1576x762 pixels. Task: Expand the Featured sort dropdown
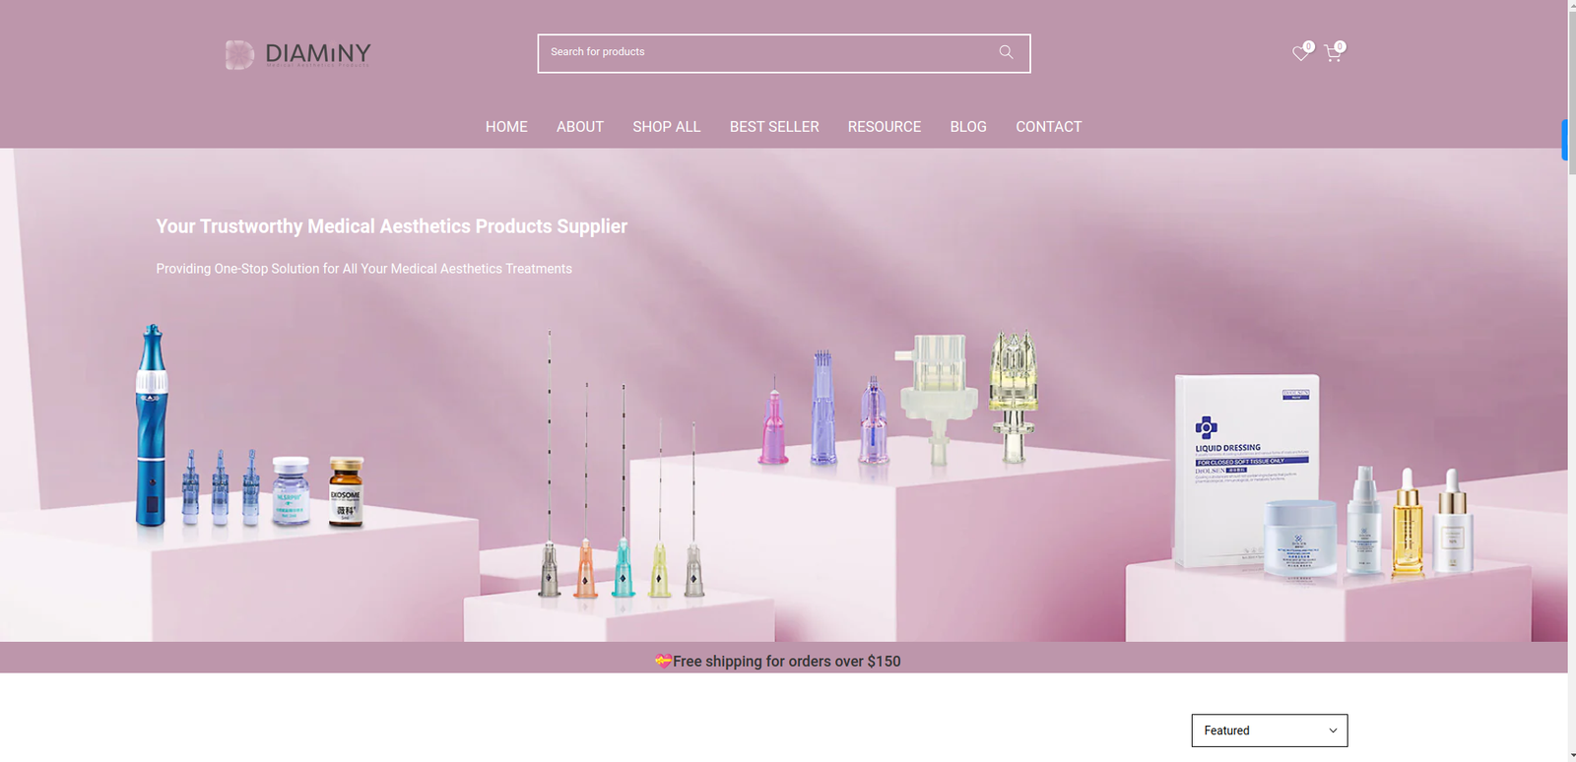click(x=1268, y=730)
